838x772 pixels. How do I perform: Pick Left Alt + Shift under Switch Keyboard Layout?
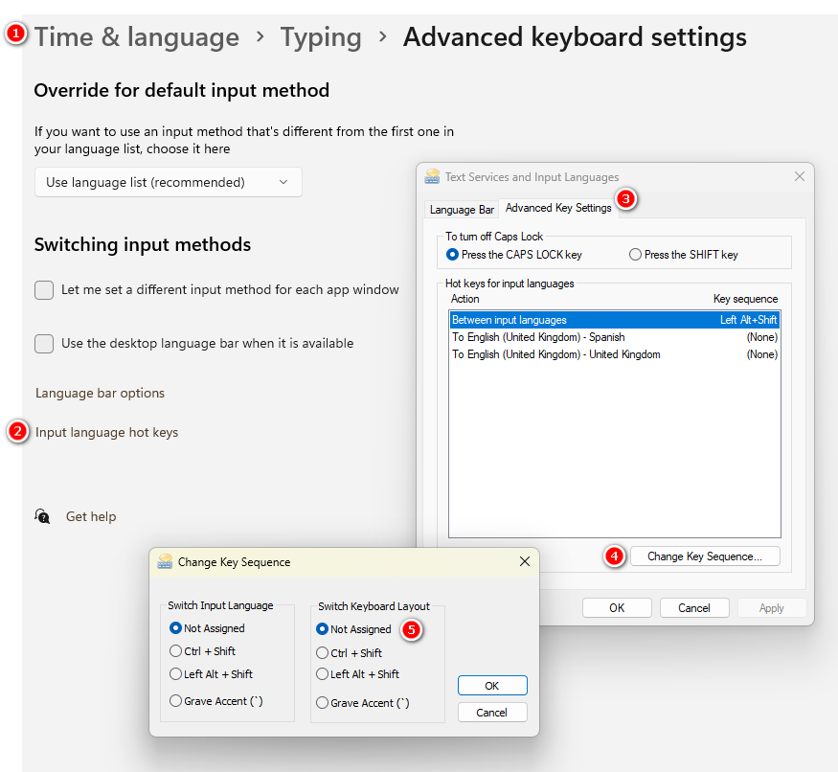click(322, 674)
